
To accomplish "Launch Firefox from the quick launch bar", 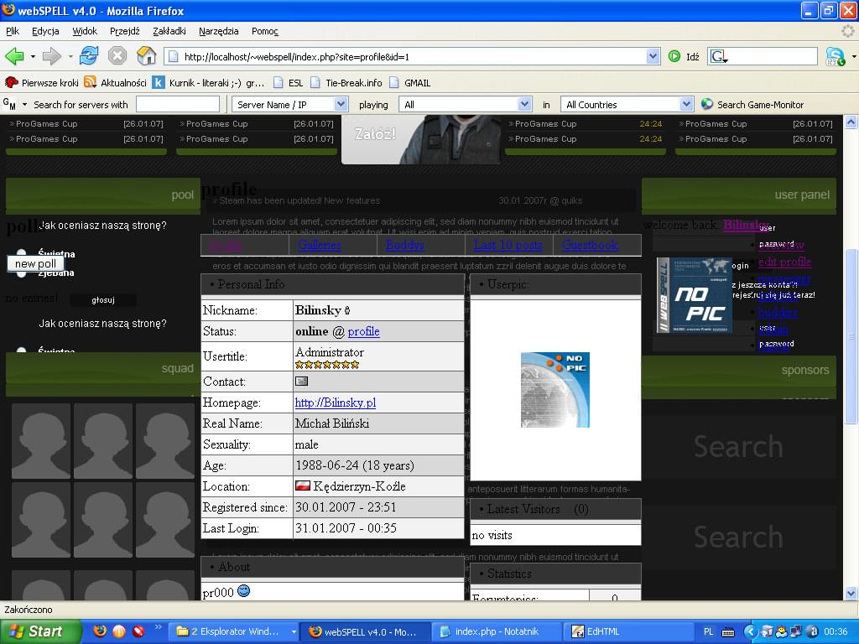I will coord(100,631).
